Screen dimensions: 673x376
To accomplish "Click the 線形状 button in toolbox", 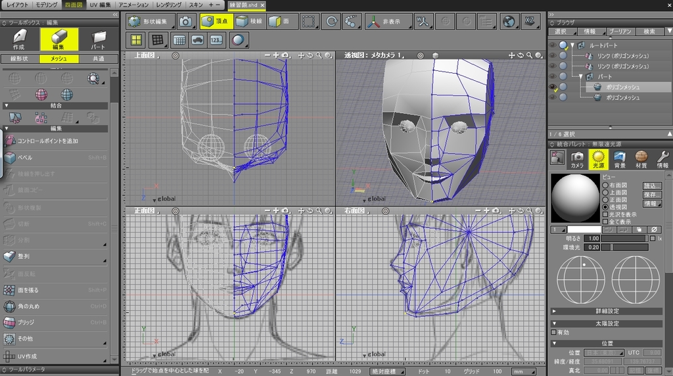I will (18, 59).
